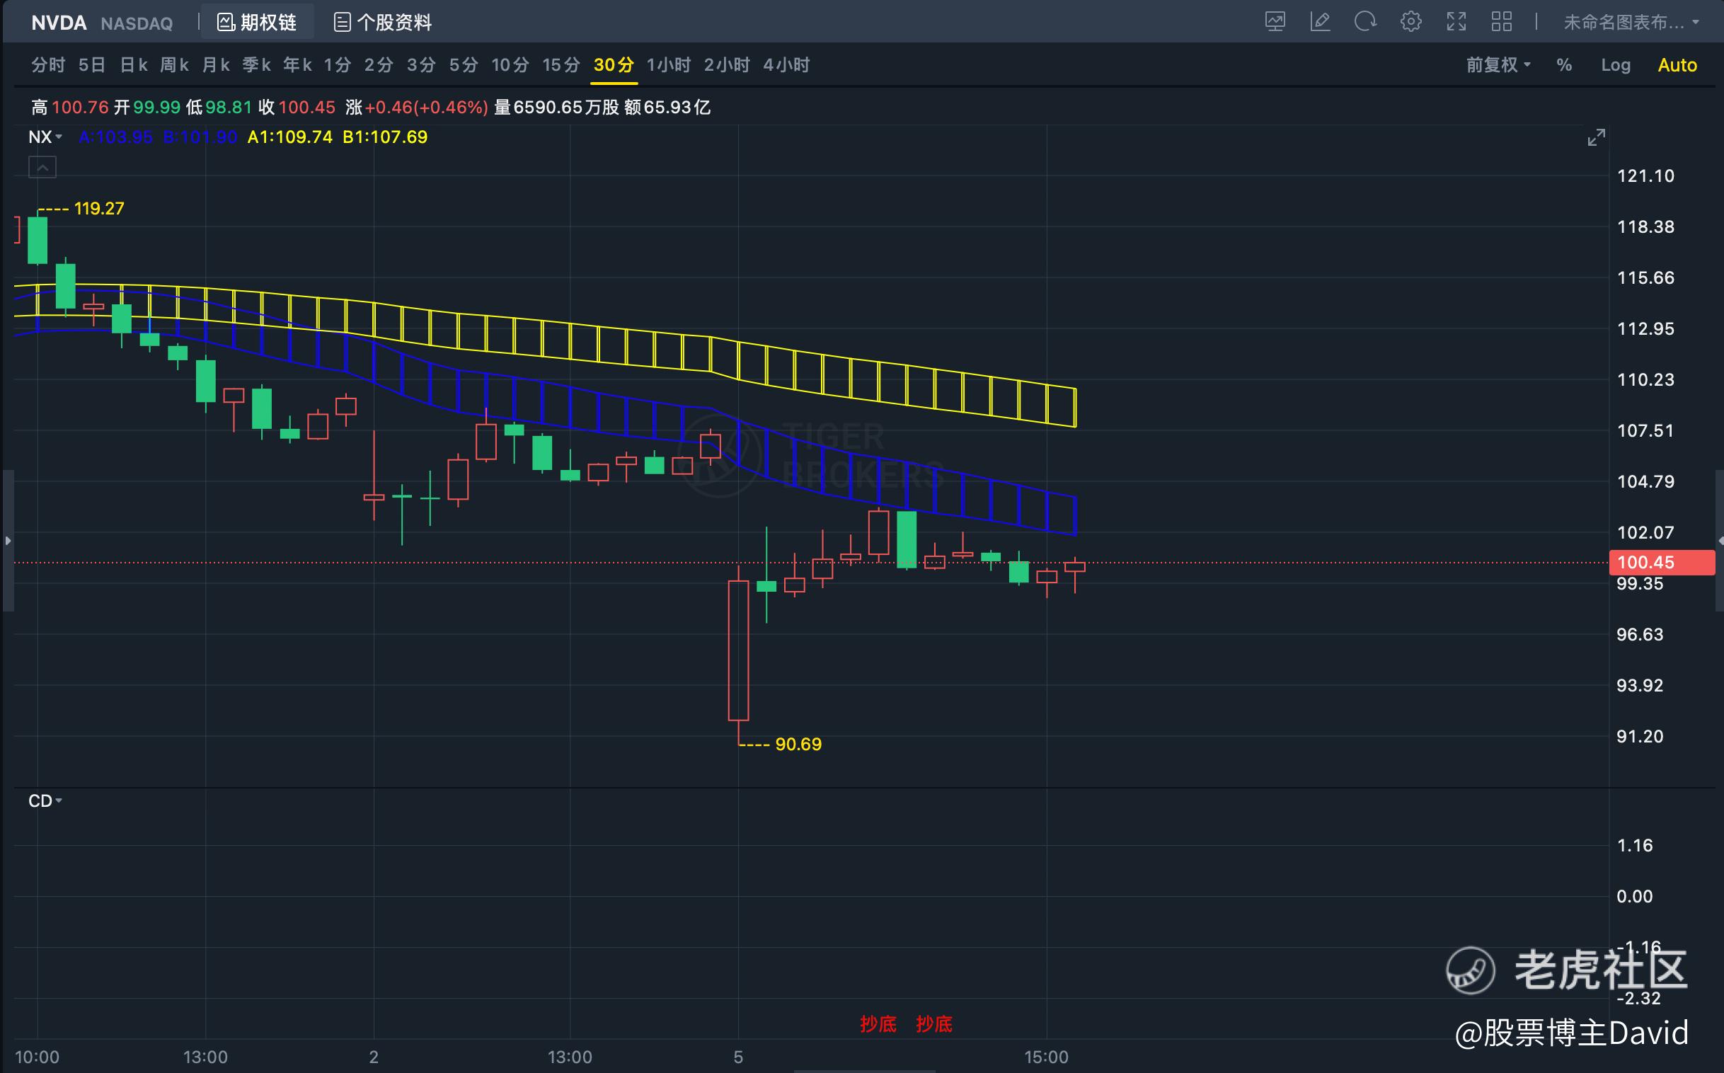This screenshot has height=1073, width=1724.
Task: Collapse the indicator legend with small chevron
Action: (x=42, y=168)
